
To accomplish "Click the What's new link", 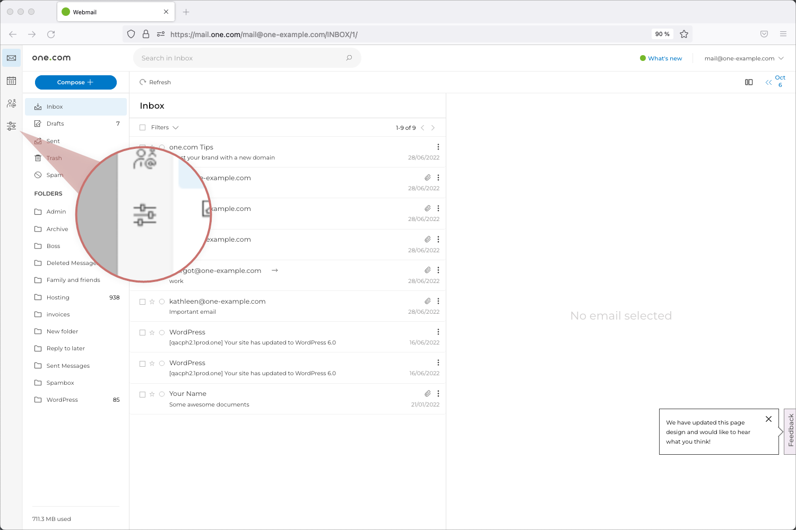I will [664, 58].
